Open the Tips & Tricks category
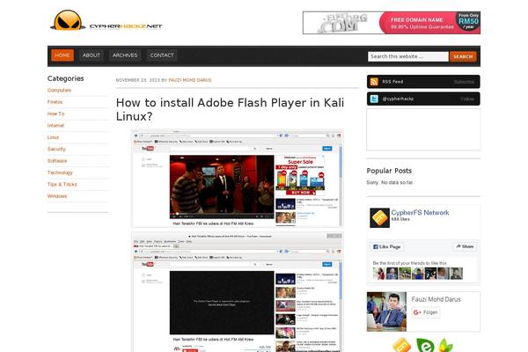The image size is (528, 352). coord(62,185)
